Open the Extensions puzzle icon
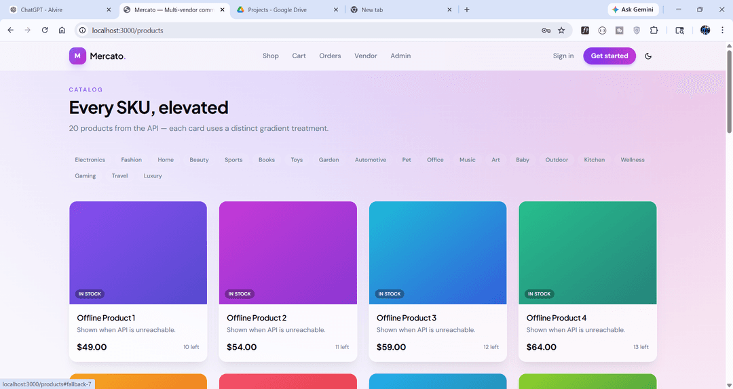This screenshot has width=733, height=389. tap(654, 30)
